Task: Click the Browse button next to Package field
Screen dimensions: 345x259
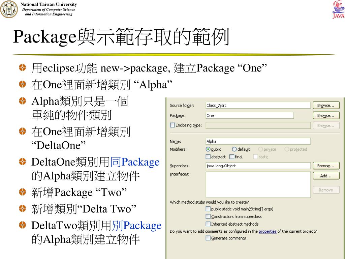Action: (x=326, y=115)
